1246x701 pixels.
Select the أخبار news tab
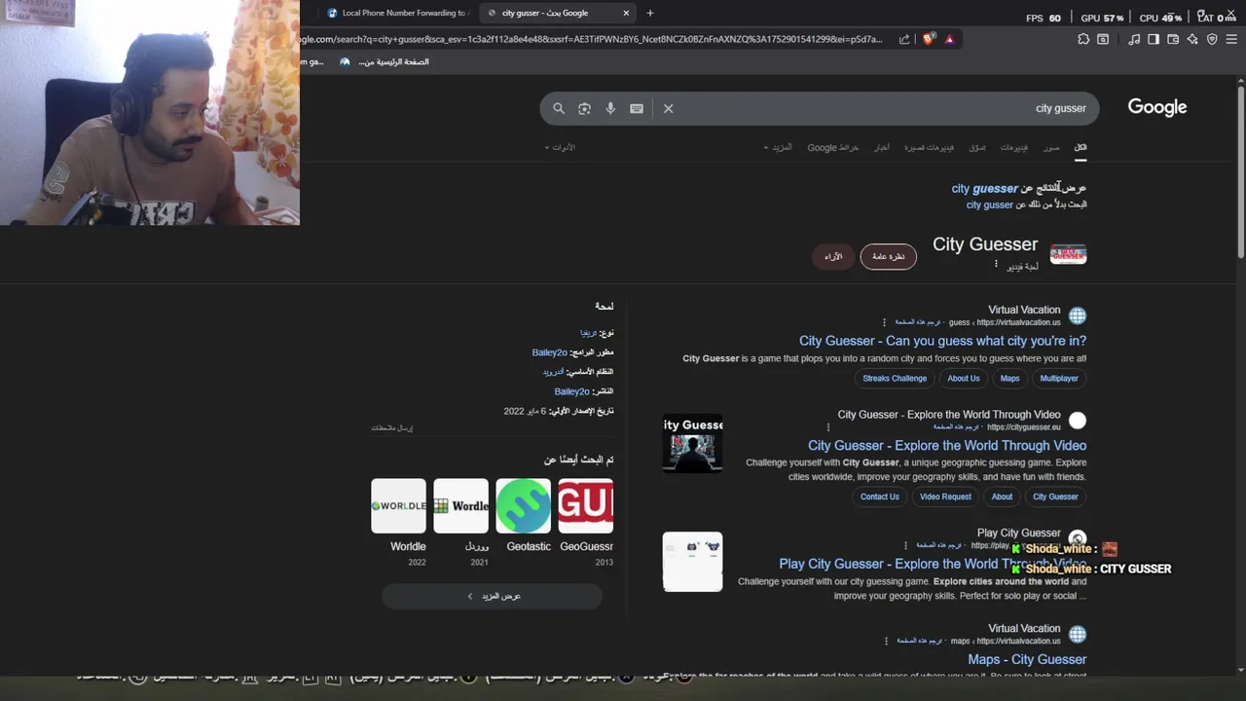coord(881,147)
